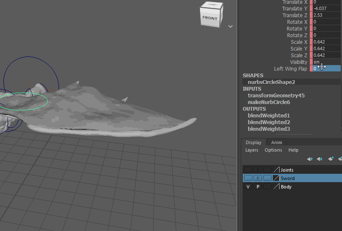Expand the blendWeighted2 output node
Image resolution: width=342 pixels, height=231 pixels.
(269, 122)
